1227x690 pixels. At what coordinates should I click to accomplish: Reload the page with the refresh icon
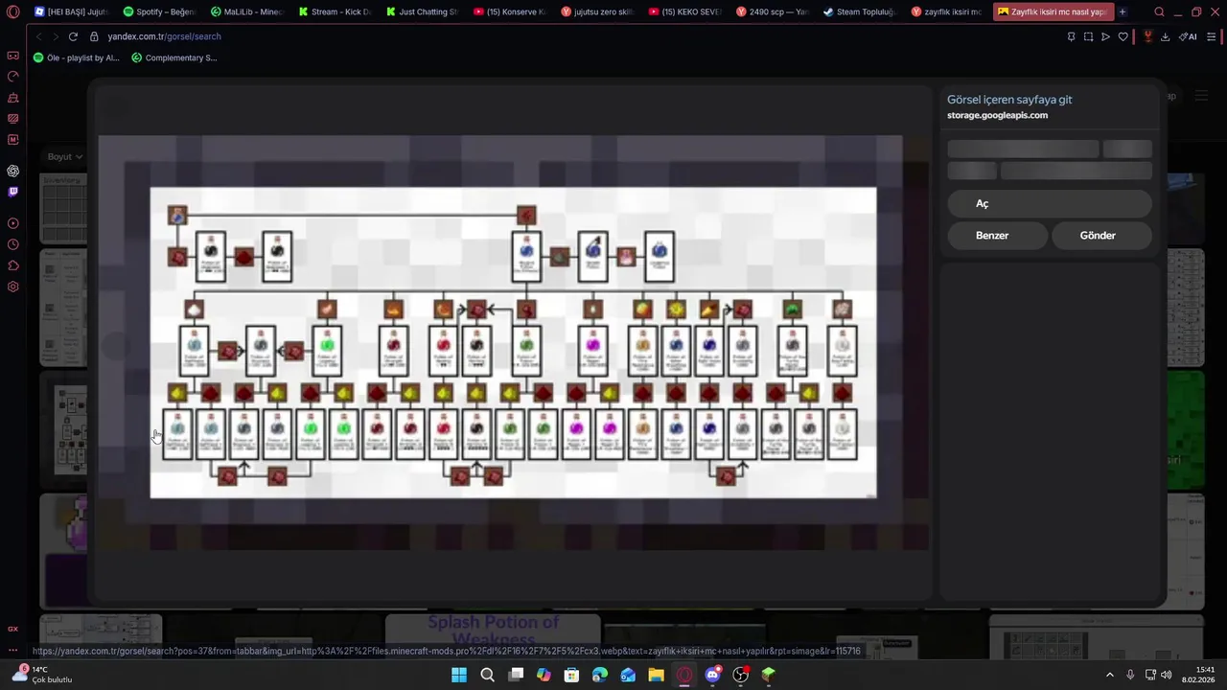pos(73,36)
